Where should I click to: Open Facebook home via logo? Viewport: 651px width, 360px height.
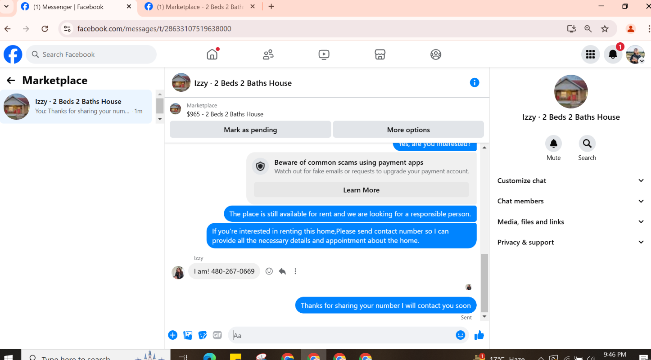[13, 54]
